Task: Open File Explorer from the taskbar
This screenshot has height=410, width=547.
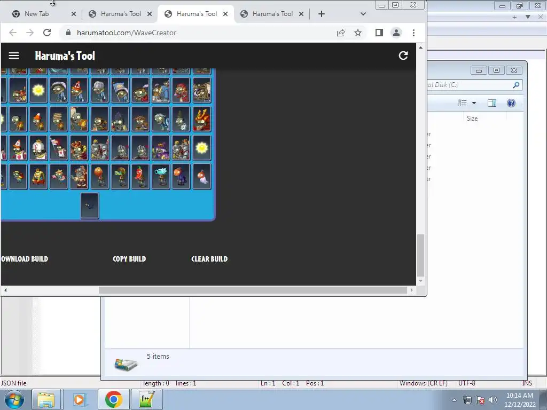Action: point(46,399)
